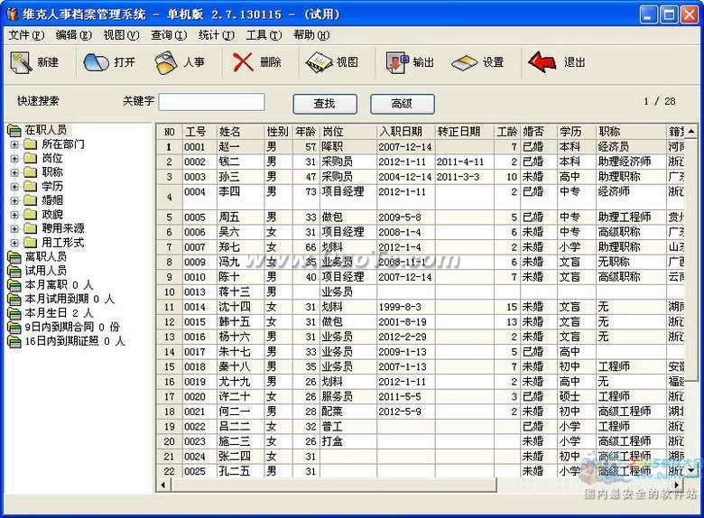
Task: Expand the 岗位 tree node
Action: pyautogui.click(x=14, y=159)
